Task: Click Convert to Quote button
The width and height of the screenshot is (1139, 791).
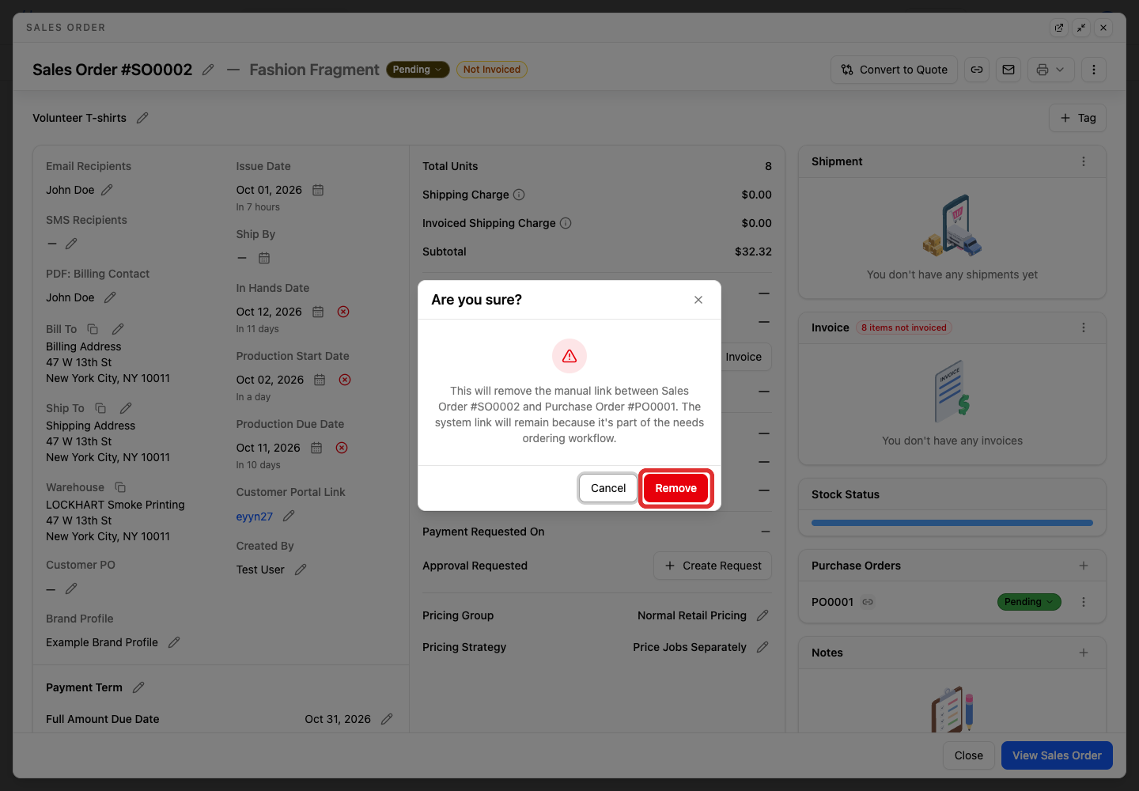Action: 894,70
